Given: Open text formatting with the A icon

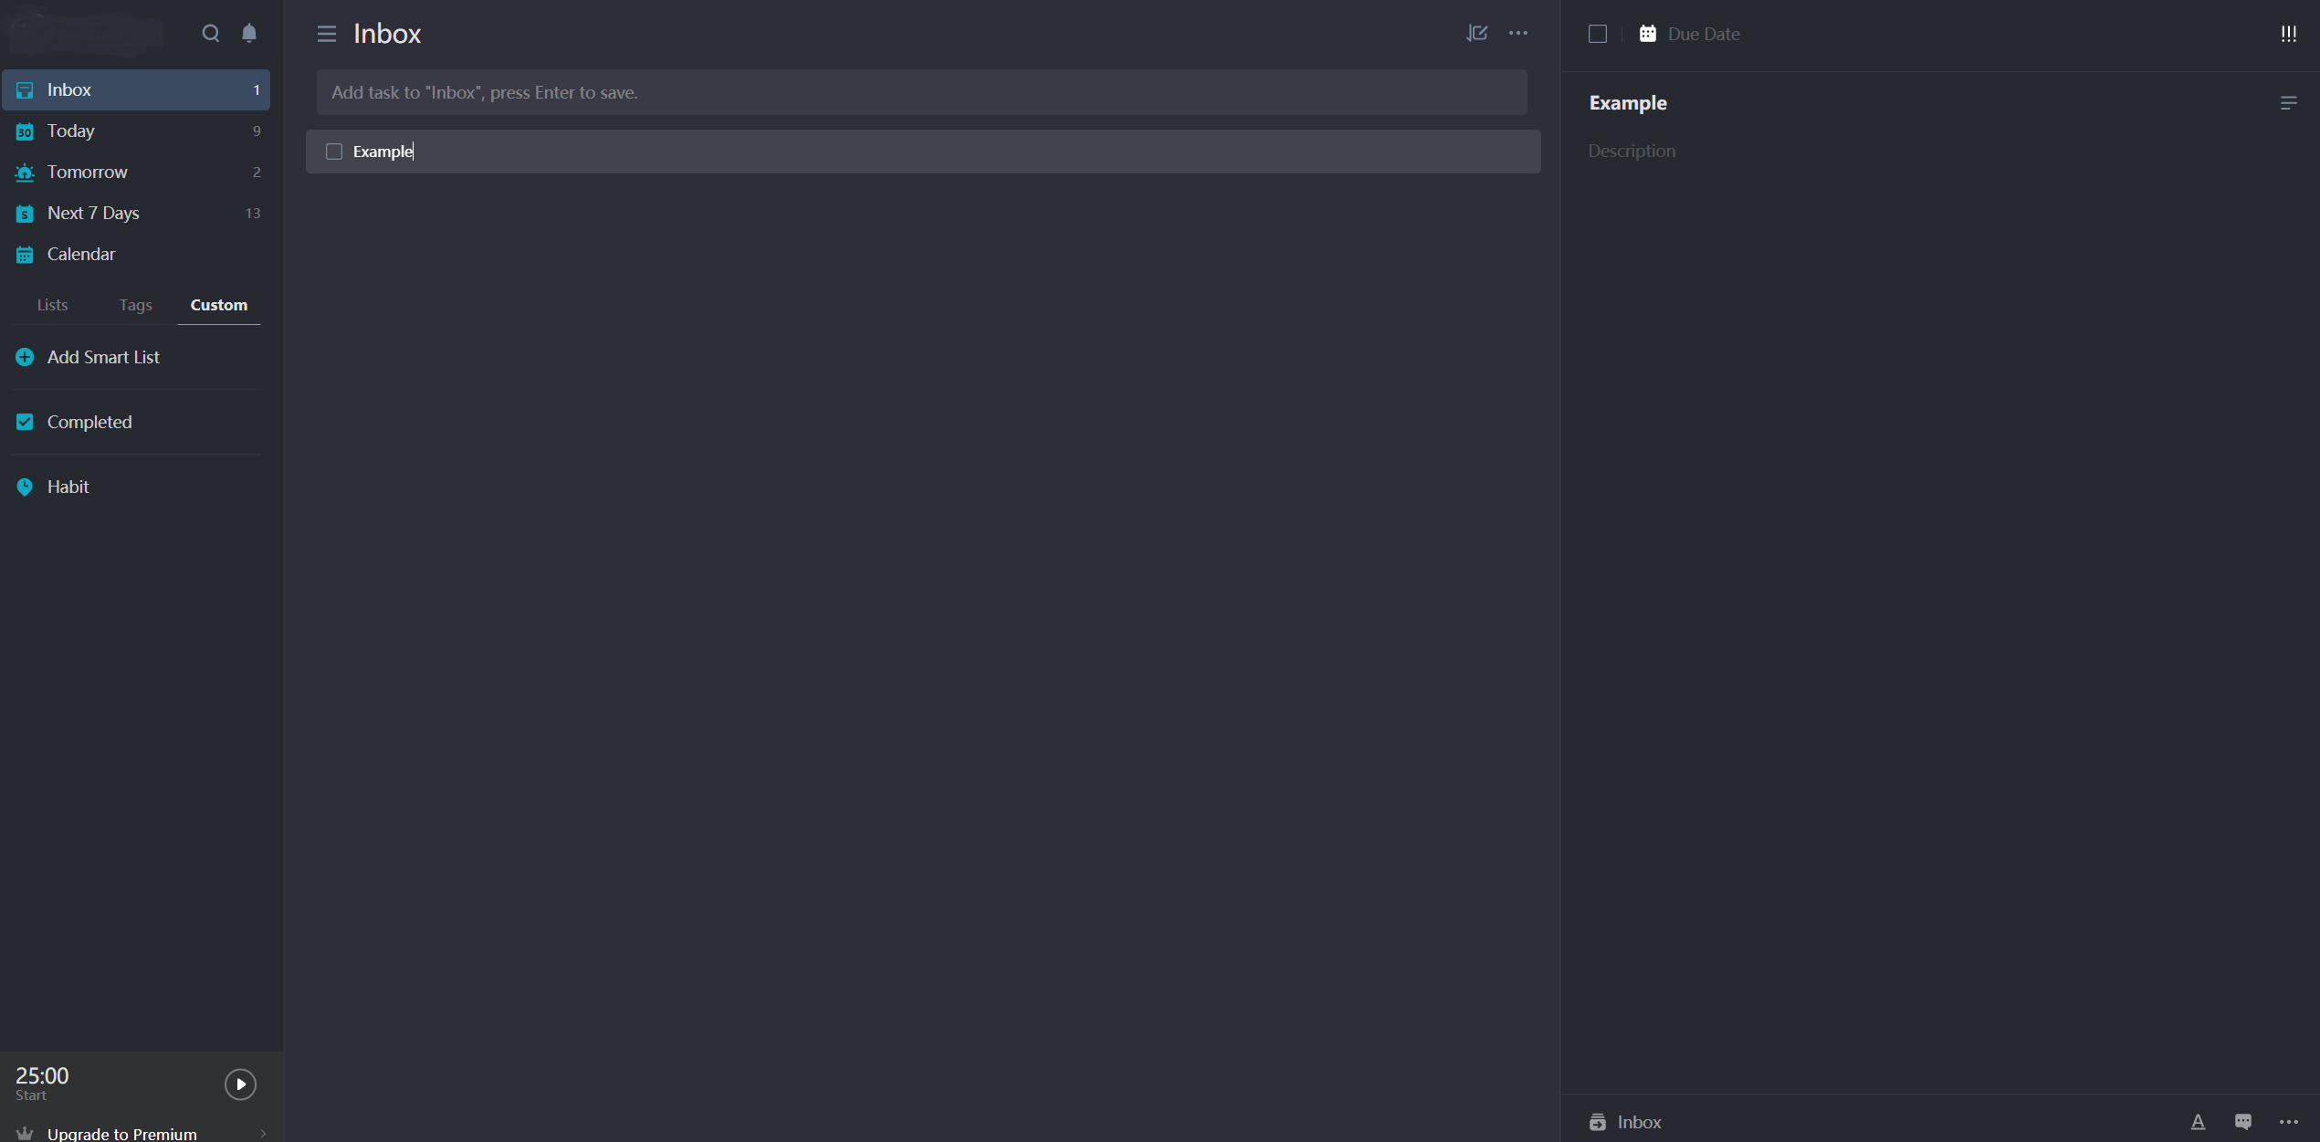Looking at the screenshot, I should 2199,1122.
